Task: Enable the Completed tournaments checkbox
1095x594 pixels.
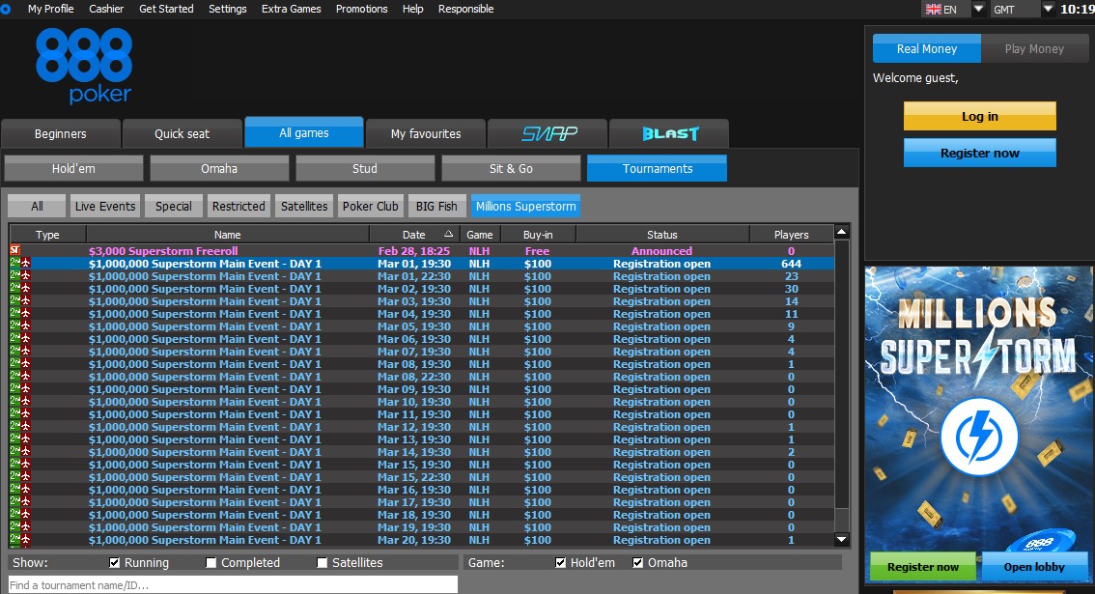Action: (211, 563)
